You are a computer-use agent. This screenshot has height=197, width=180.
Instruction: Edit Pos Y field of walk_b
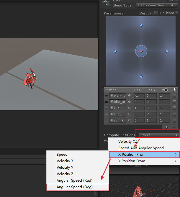[x=151, y=96]
